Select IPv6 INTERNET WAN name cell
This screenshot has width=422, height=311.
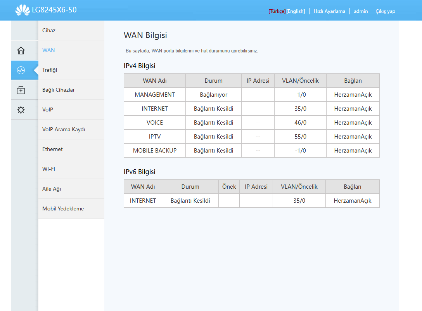tap(143, 200)
